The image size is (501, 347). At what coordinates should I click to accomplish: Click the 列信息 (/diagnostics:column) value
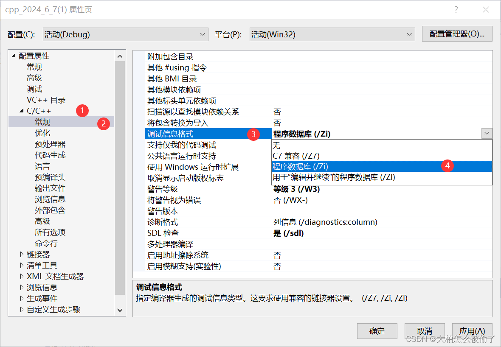click(325, 222)
